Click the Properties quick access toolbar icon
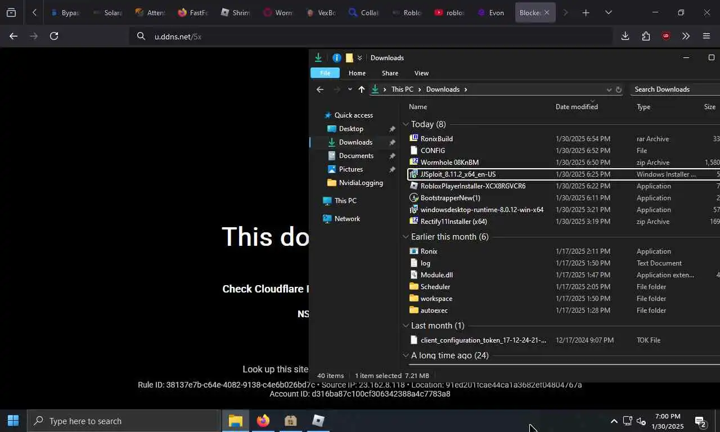The image size is (720, 432). (336, 57)
